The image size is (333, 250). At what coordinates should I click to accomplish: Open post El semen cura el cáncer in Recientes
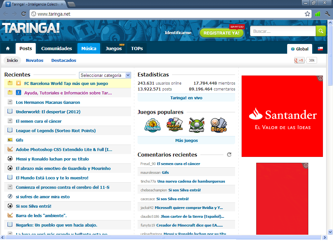click(39, 121)
